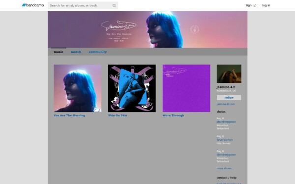The height and width of the screenshot is (184, 295).
Task: Select the music tab
Action: pyautogui.click(x=59, y=52)
